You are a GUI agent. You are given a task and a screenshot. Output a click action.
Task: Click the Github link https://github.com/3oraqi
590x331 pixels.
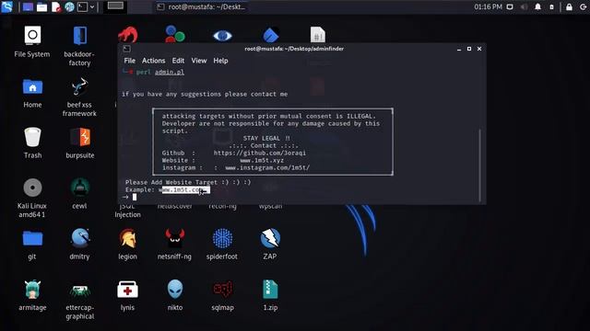click(260, 153)
